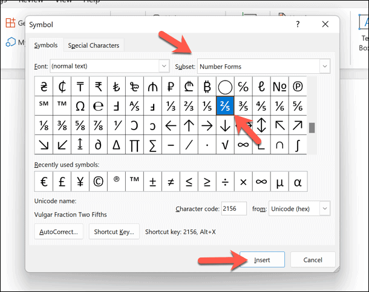Select the square root symbol
The height and width of the screenshot is (292, 369).
coord(225,144)
